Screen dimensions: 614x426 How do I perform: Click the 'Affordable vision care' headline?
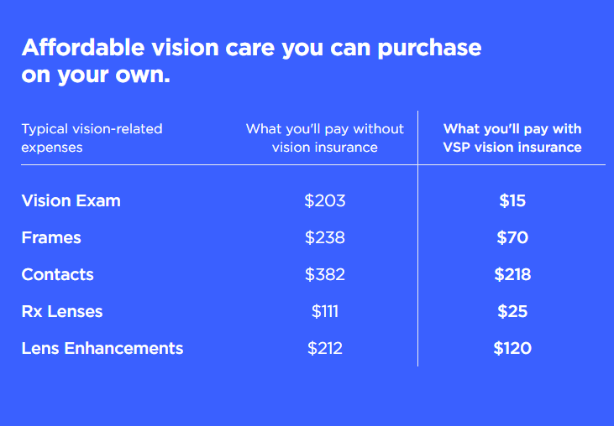pos(251,60)
